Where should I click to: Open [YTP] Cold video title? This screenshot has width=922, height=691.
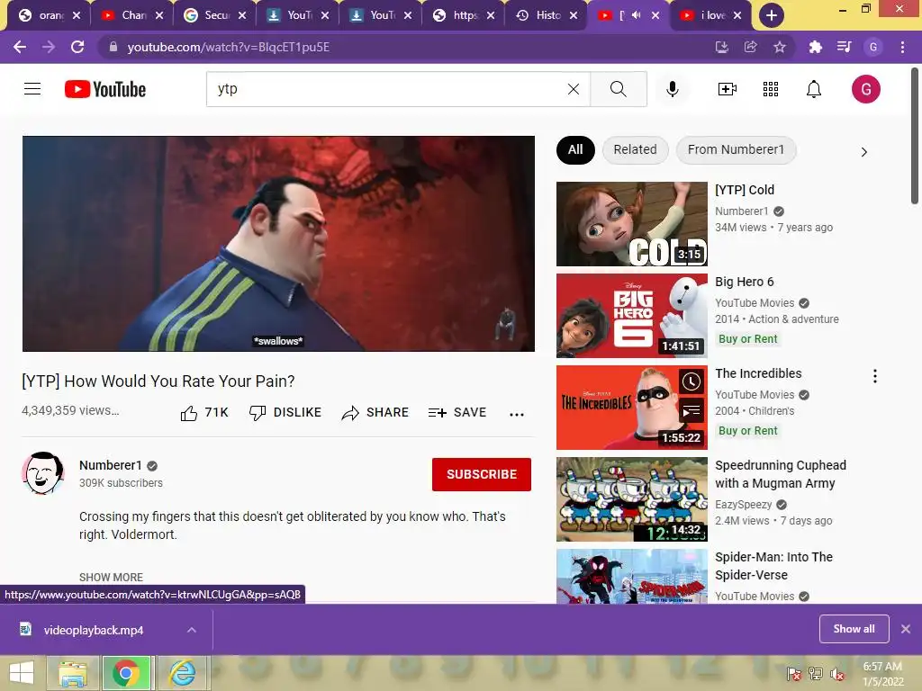click(745, 190)
